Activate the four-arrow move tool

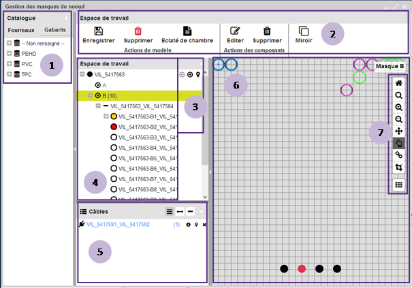pos(398,131)
